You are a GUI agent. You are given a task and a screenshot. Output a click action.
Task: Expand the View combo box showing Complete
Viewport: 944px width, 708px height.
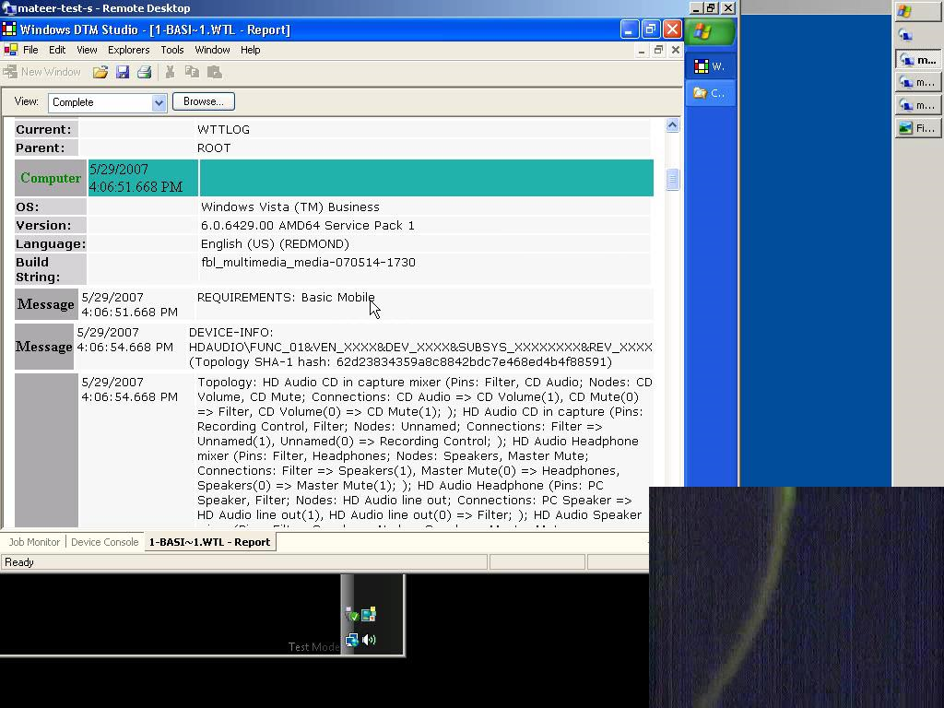159,102
